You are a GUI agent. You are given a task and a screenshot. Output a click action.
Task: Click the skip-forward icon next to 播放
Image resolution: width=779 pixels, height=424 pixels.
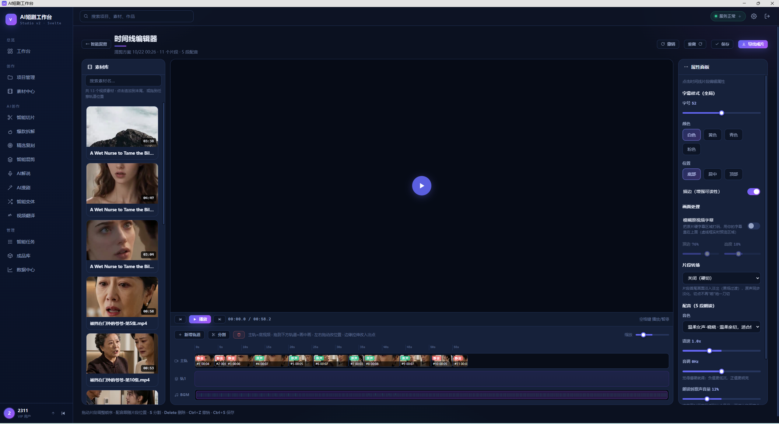[219, 319]
